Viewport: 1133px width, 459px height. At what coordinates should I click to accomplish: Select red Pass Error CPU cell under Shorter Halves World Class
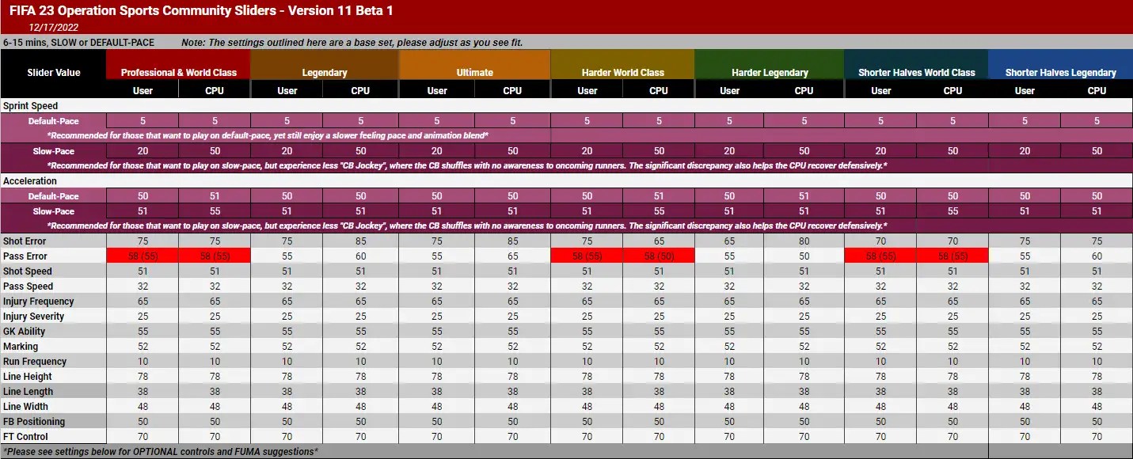point(953,256)
